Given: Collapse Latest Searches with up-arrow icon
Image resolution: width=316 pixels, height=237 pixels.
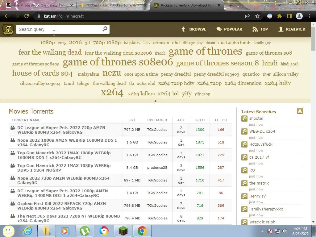Looking at the screenshot, I should (300, 111).
